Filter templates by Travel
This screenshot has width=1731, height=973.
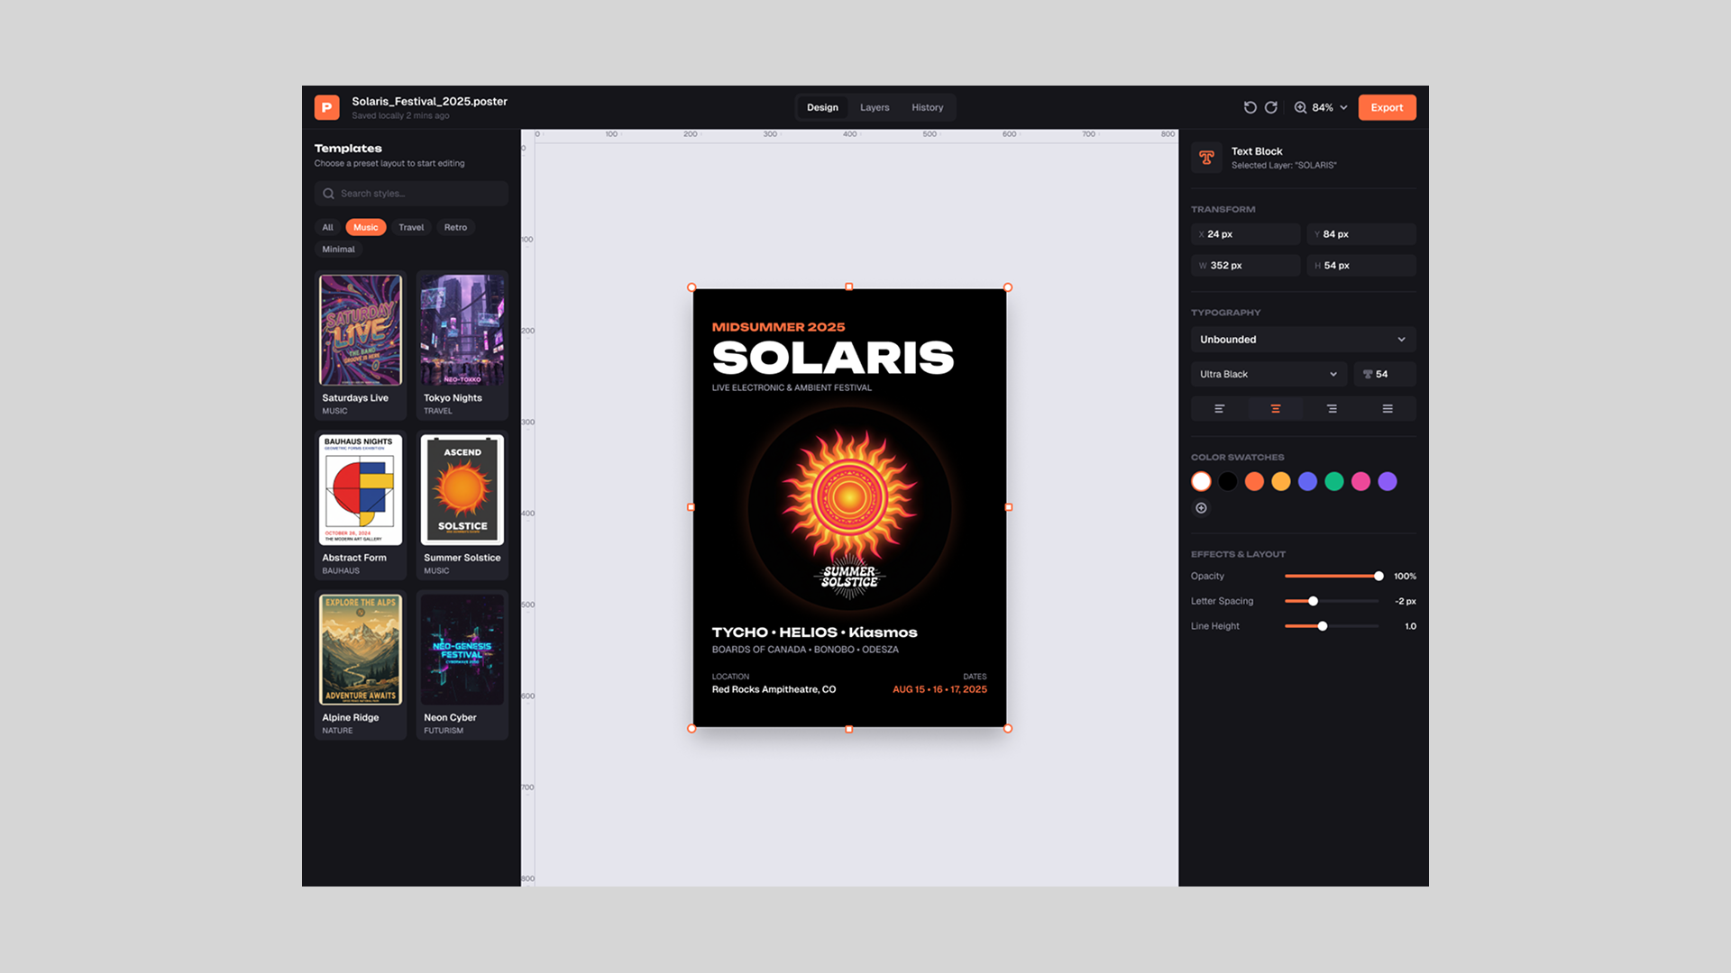(x=411, y=227)
